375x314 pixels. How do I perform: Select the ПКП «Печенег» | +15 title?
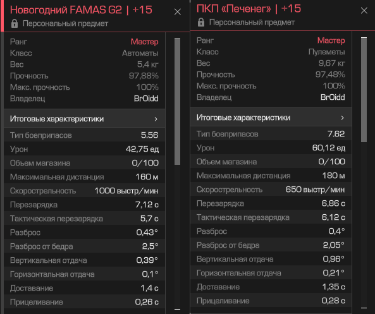pos(249,9)
